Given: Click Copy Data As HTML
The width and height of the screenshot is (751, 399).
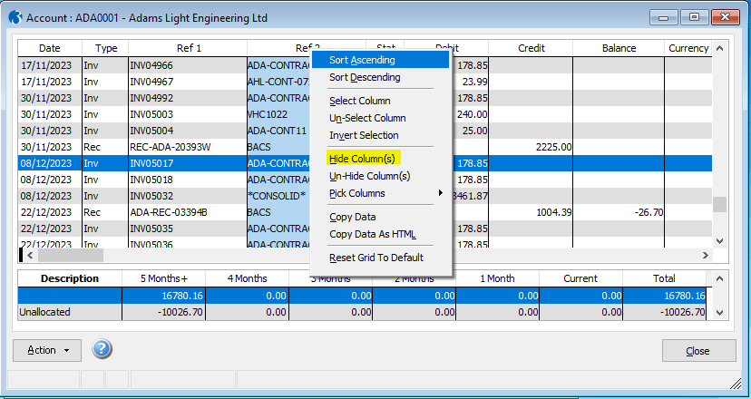Looking at the screenshot, I should (372, 234).
